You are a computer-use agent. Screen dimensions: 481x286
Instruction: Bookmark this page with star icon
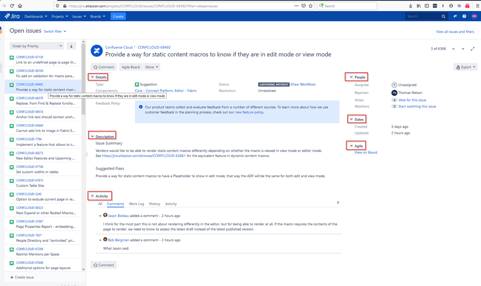click(x=311, y=6)
